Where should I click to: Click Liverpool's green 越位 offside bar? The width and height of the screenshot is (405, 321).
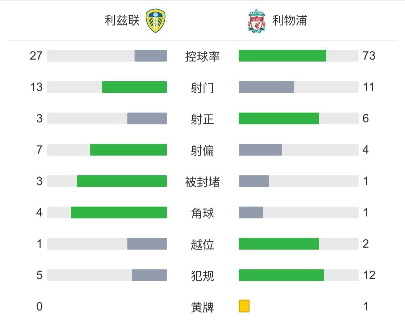(279, 244)
